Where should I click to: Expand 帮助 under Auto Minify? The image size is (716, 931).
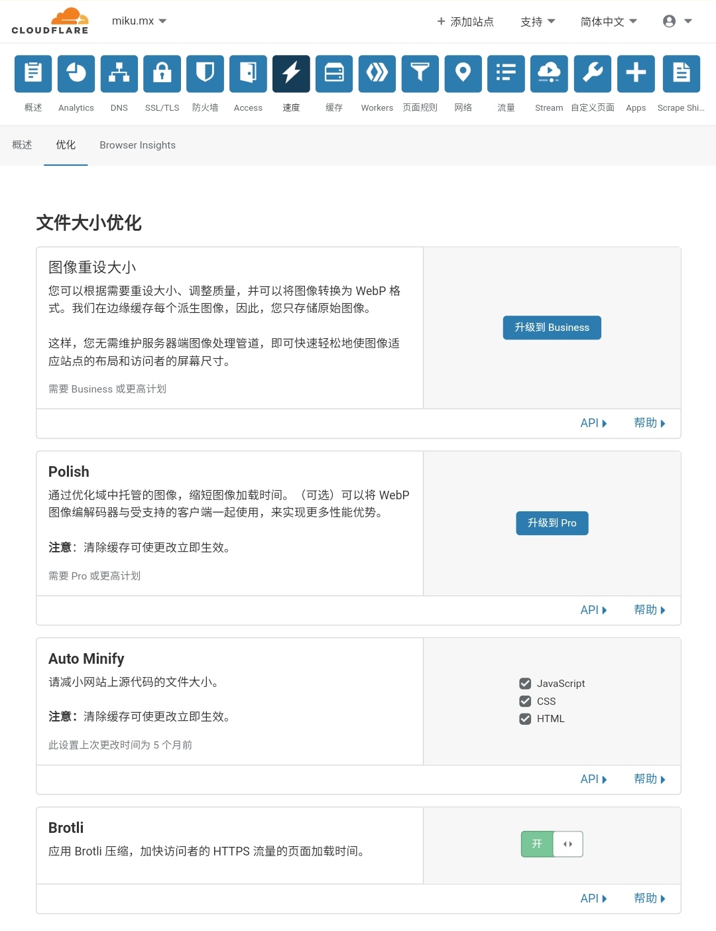650,779
